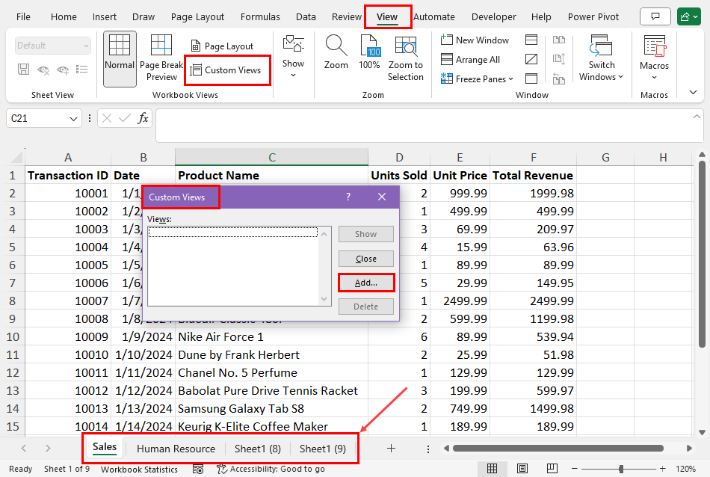Expand the Name Box dropdown arrow
This screenshot has height=477, width=710.
[x=73, y=119]
